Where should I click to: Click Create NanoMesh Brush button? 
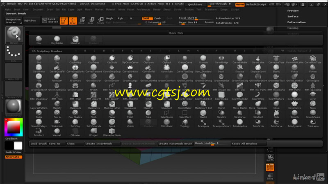coord(175,144)
